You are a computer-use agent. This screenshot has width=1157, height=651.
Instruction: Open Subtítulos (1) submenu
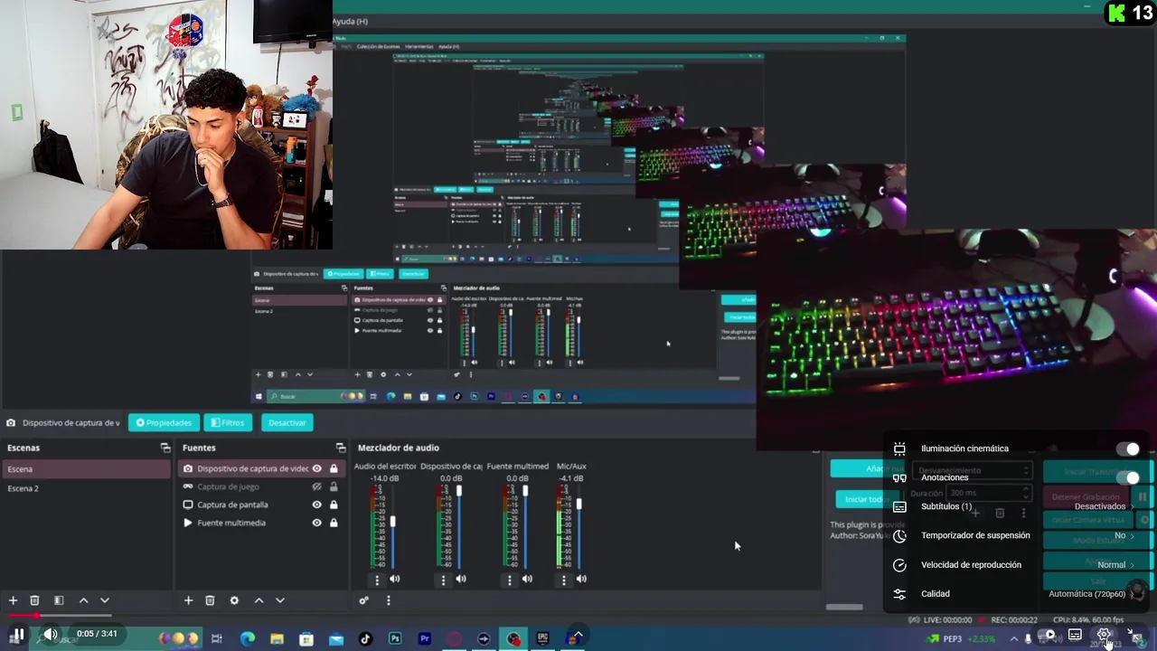coord(1017,506)
